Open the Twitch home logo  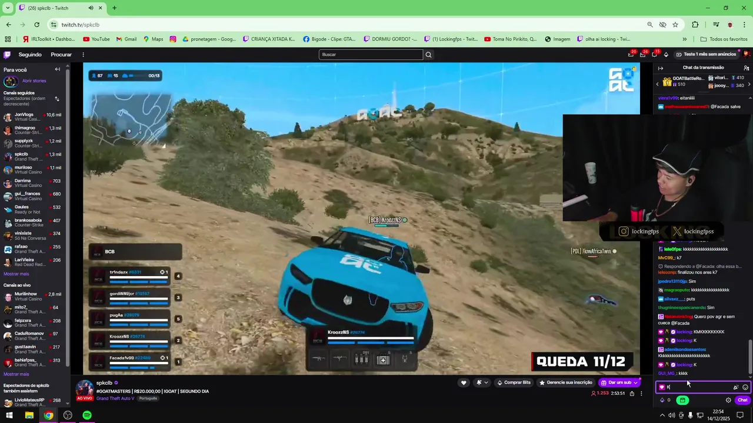click(x=7, y=55)
